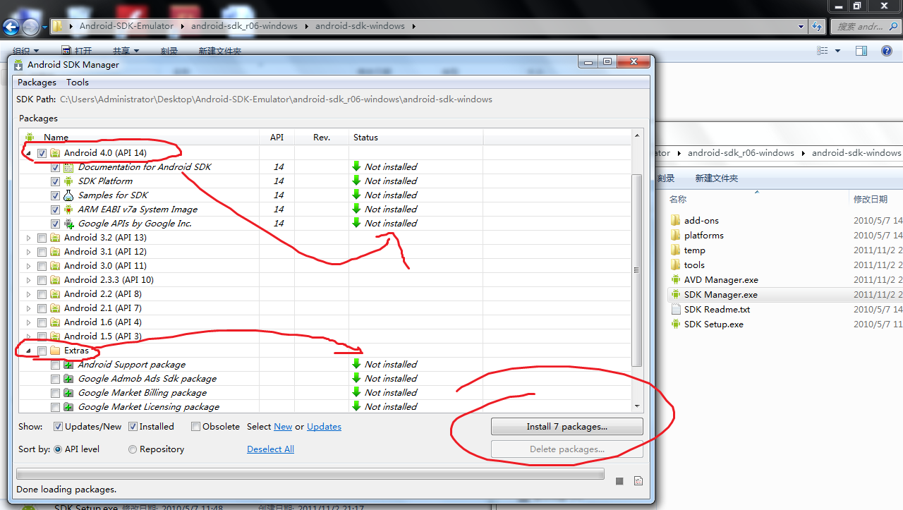Click the Documentation for Android SDK package icon
Screen dimensions: 903x510
pyautogui.click(x=68, y=167)
